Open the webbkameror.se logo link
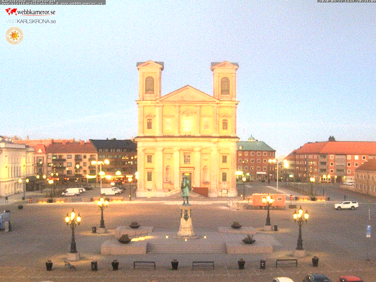 (x=30, y=12)
